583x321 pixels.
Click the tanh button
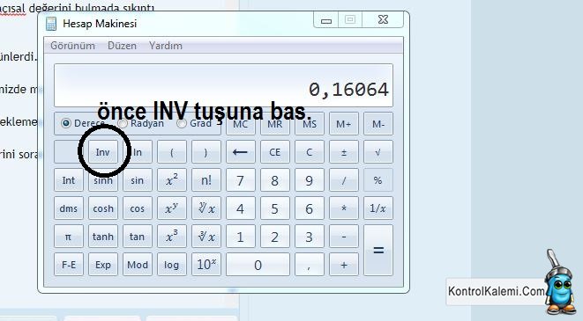tap(103, 237)
